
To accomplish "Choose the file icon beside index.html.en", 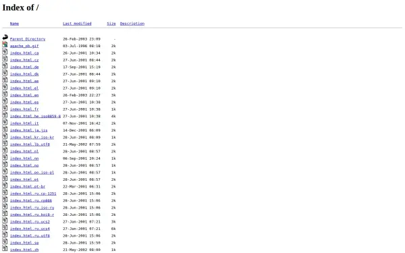I will (x=5, y=94).
